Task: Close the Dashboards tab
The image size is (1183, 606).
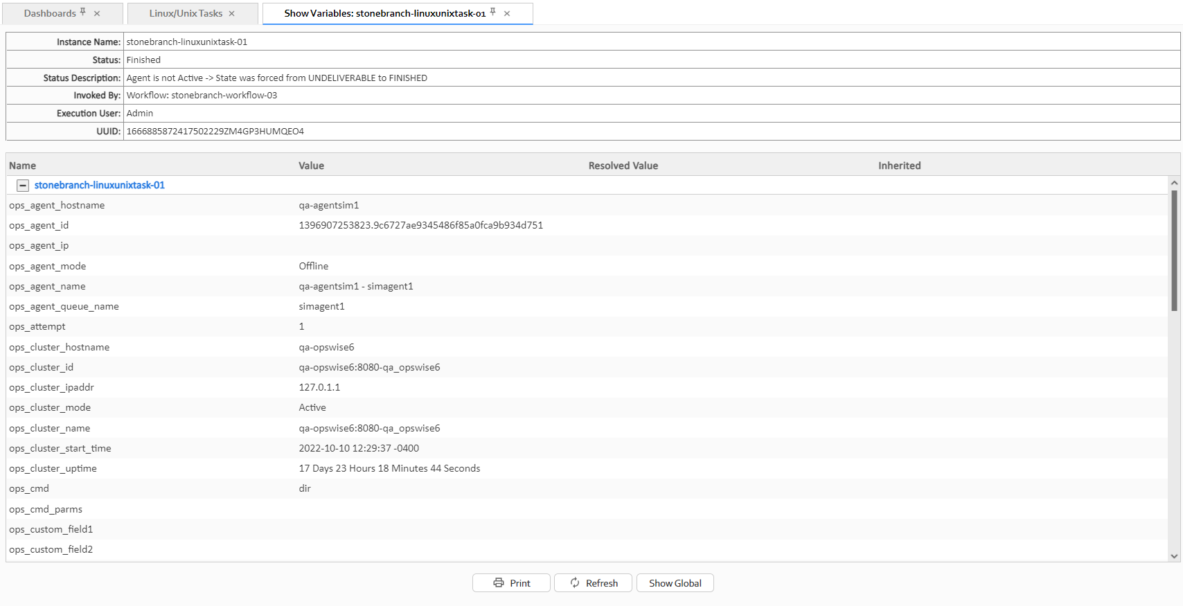Action: (97, 14)
